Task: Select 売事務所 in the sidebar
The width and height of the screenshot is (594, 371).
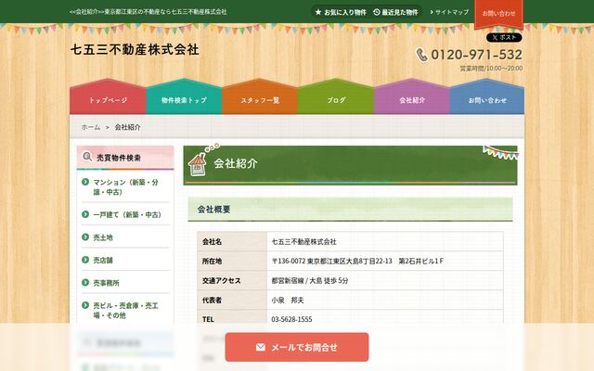Action: point(106,283)
